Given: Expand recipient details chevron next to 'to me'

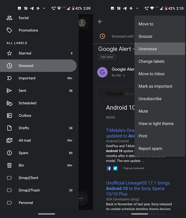Looking at the screenshot, I should coord(124,75).
